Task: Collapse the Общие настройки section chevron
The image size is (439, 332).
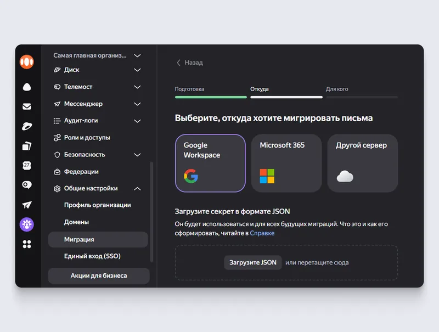Action: [137, 189]
